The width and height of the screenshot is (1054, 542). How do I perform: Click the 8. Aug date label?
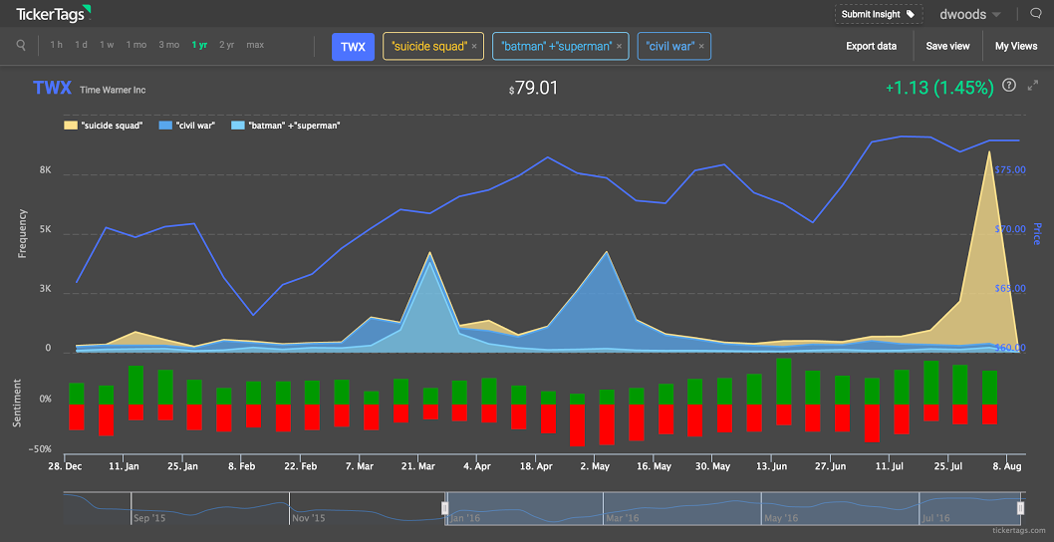coord(1005,466)
